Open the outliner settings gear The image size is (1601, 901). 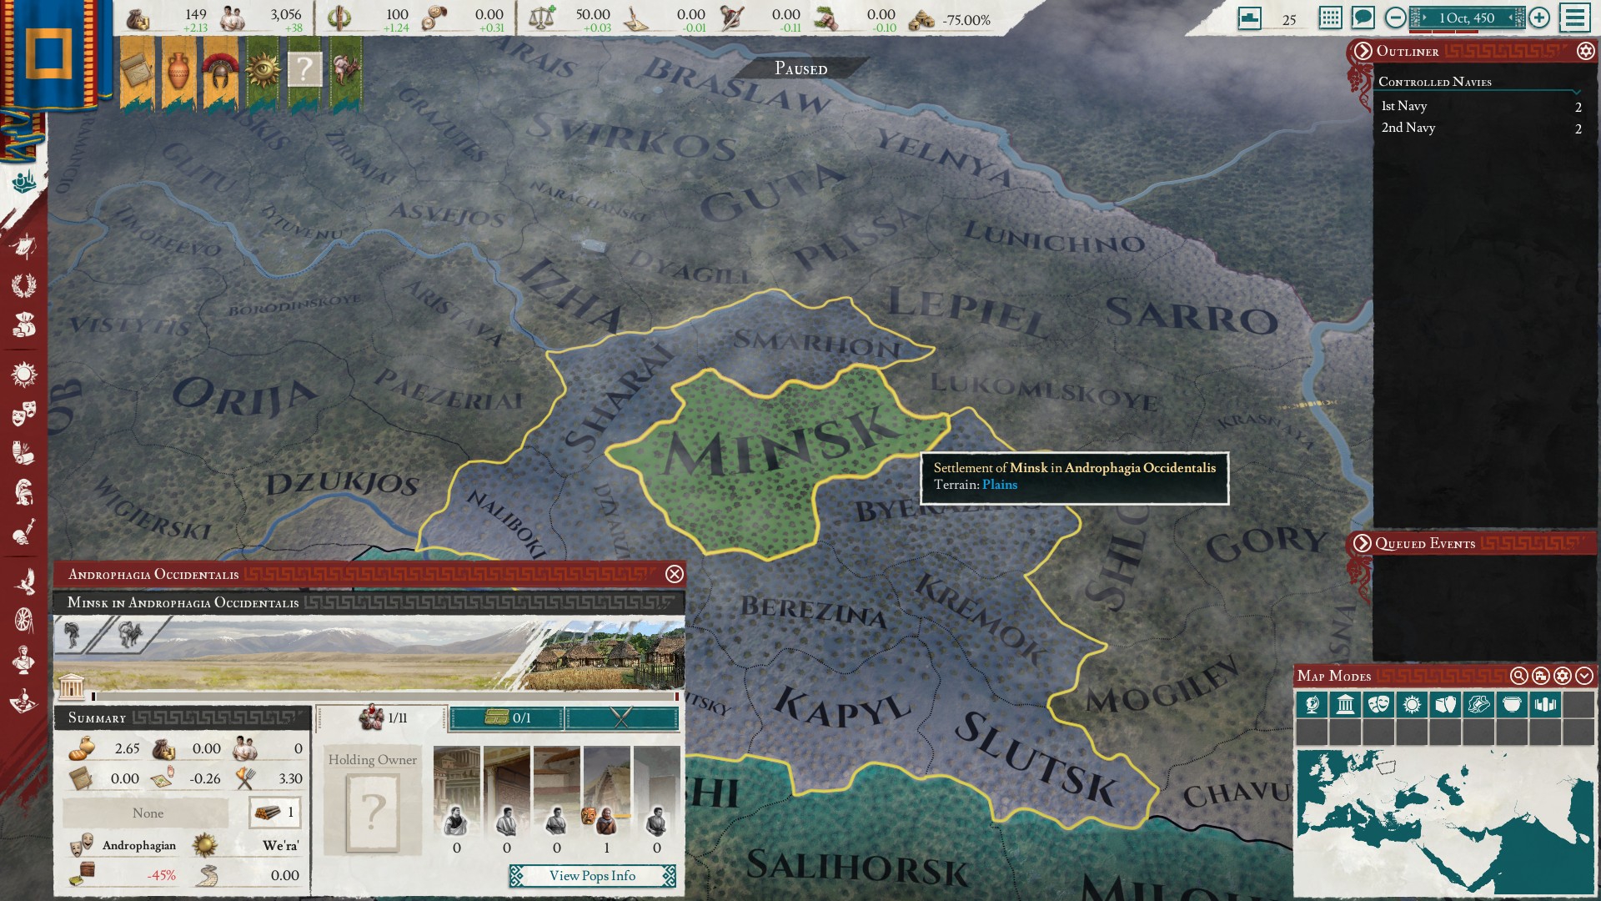1585,51
